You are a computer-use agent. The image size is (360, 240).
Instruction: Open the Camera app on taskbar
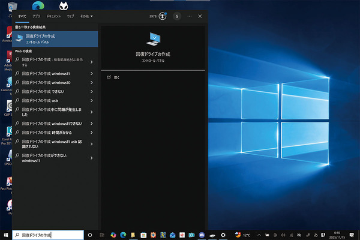tap(191, 235)
